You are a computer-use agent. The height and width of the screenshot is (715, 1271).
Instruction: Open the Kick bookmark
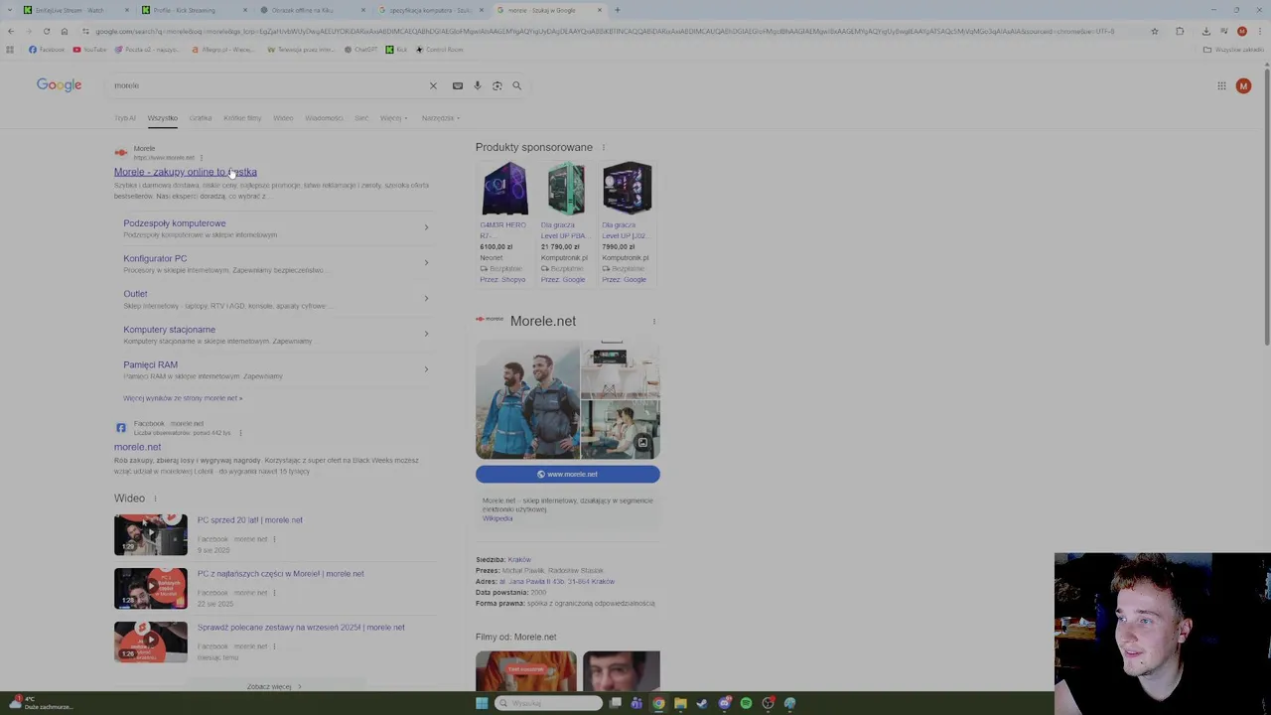tap(396, 50)
